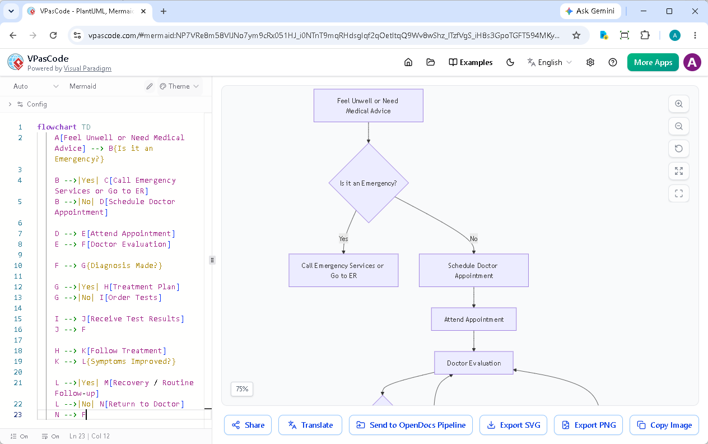Export the diagram as SVG

pos(514,425)
